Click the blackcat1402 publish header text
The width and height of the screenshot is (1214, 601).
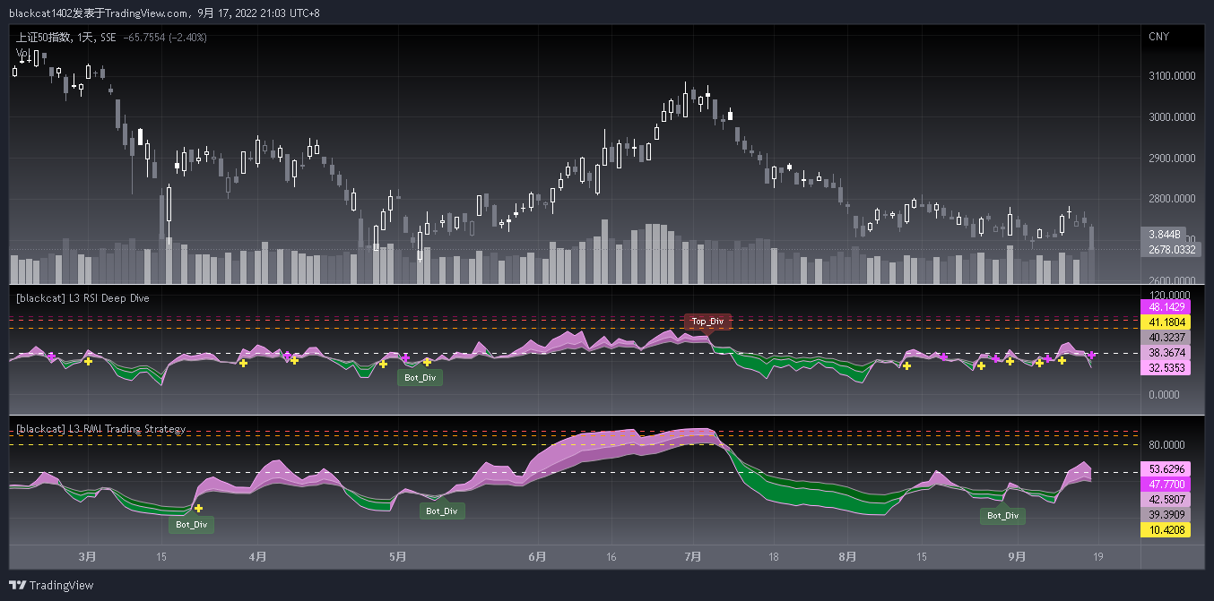tap(164, 13)
